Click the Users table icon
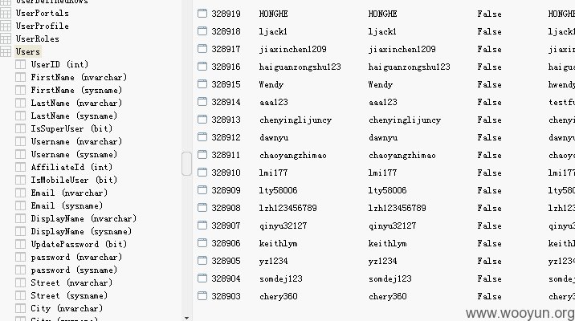Image resolution: width=575 pixels, height=321 pixels. (x=6, y=51)
